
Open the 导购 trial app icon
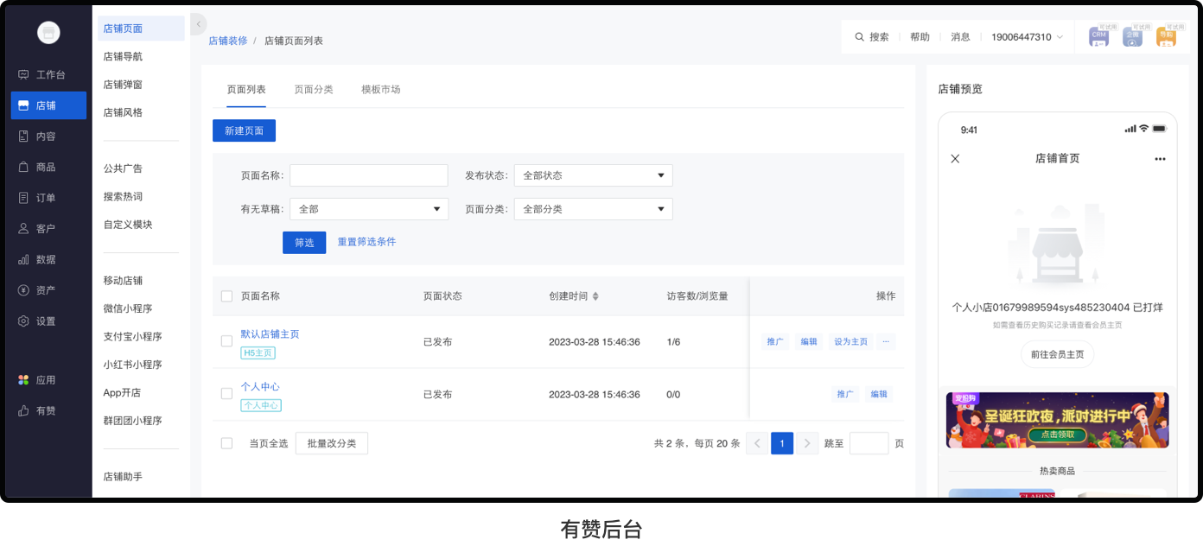pyautogui.click(x=1167, y=36)
